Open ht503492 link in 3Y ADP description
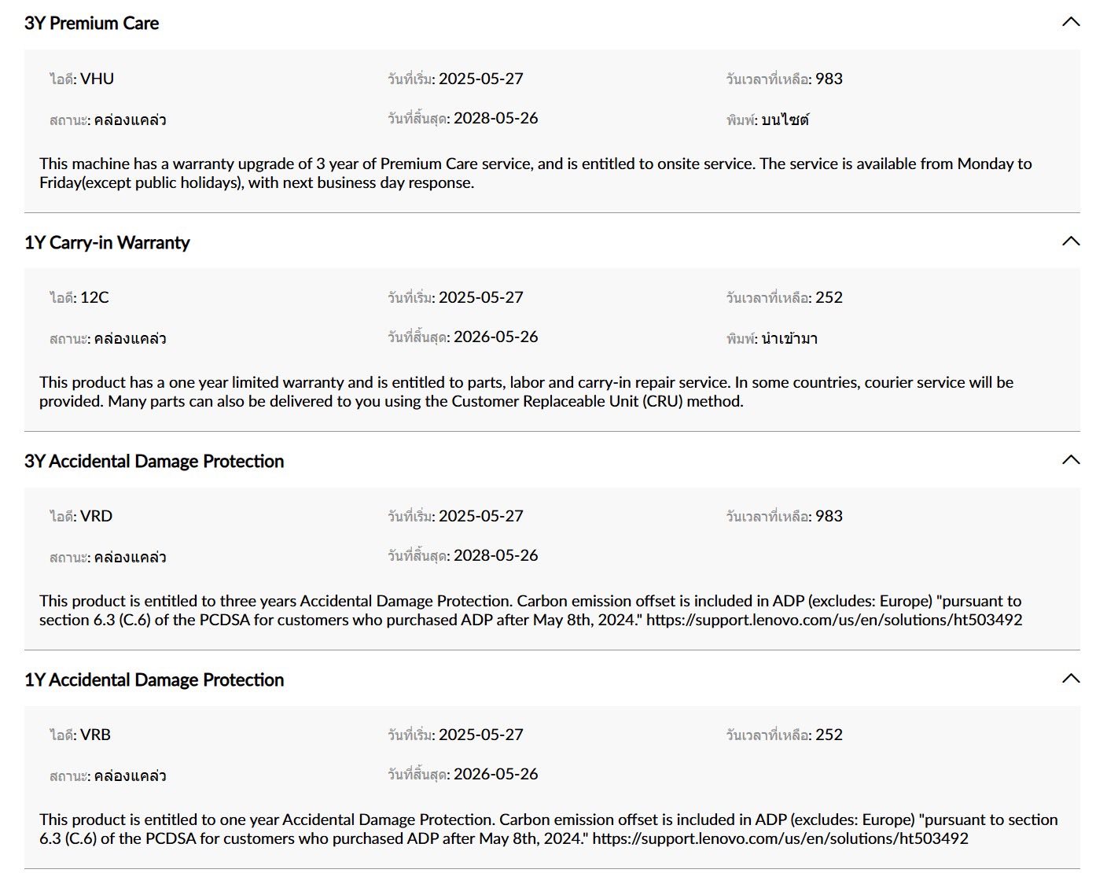The image size is (1118, 873). [x=834, y=620]
